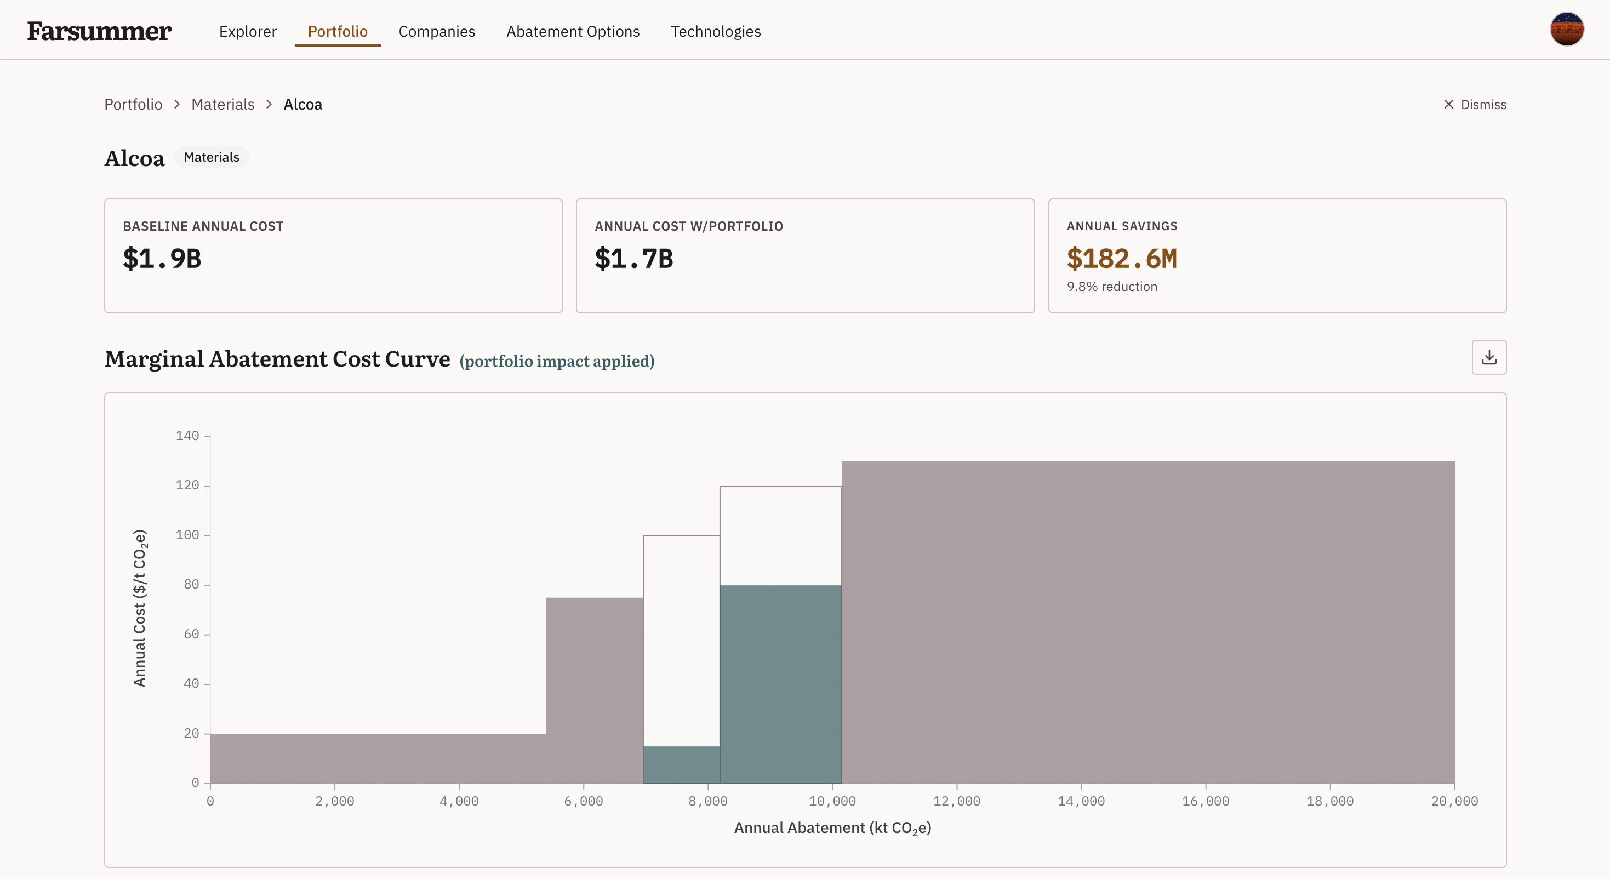The width and height of the screenshot is (1610, 879).
Task: Click the Alcoa breadcrumb item
Action: click(302, 105)
